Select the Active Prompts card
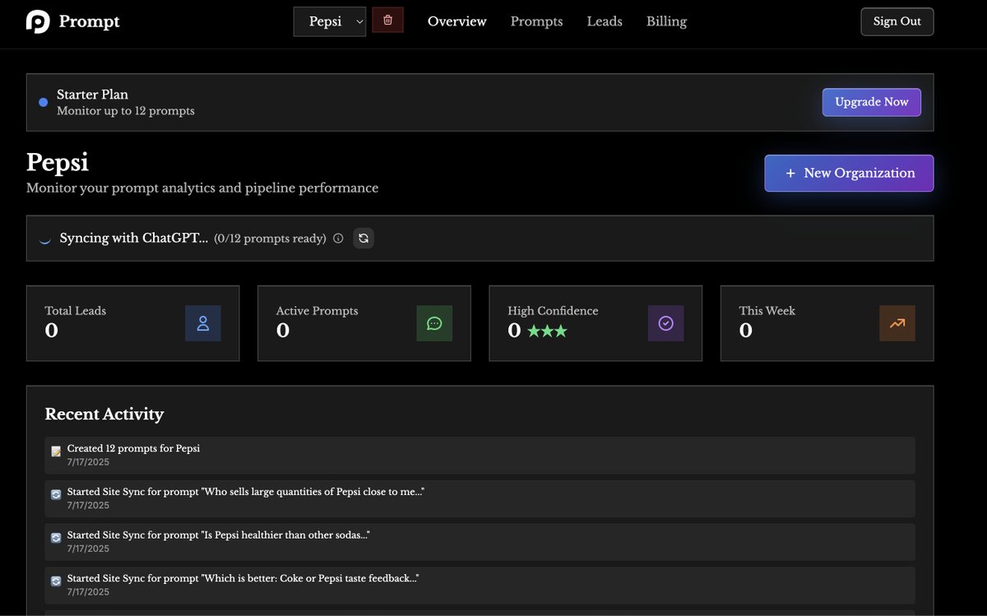The width and height of the screenshot is (987, 616). coord(364,323)
